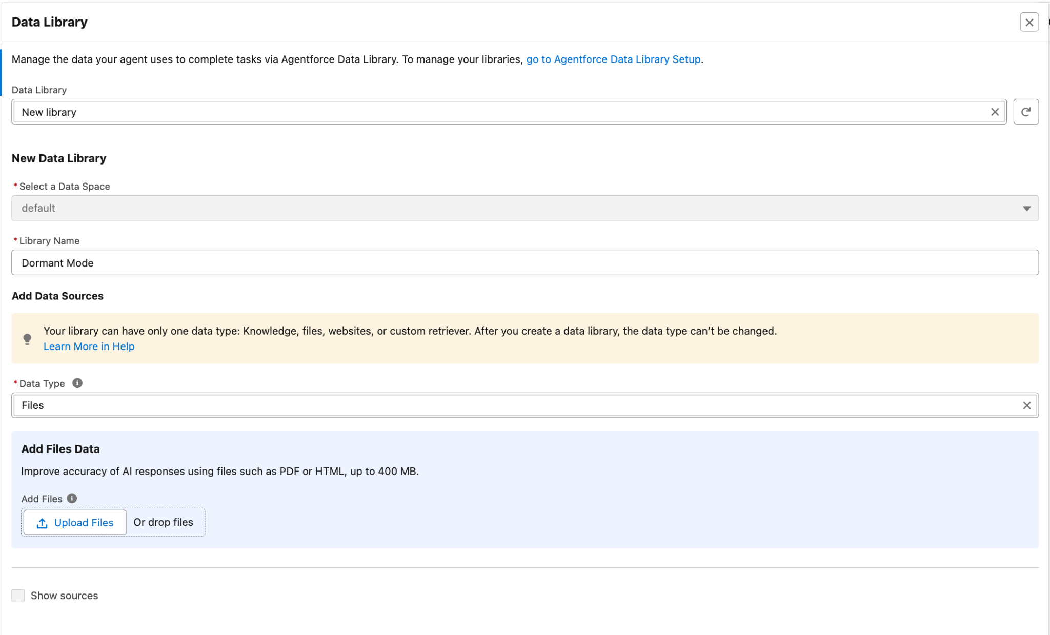This screenshot has height=635, width=1050.
Task: Click the refresh data library icon
Action: coord(1025,112)
